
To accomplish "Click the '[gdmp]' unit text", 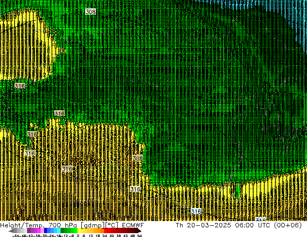I will pyautogui.click(x=93, y=225).
